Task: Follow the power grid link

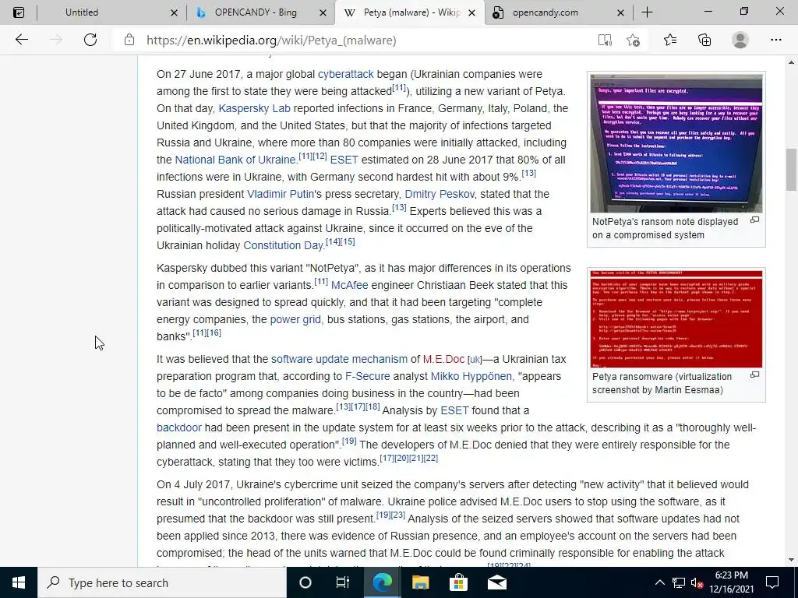Action: pyautogui.click(x=295, y=319)
